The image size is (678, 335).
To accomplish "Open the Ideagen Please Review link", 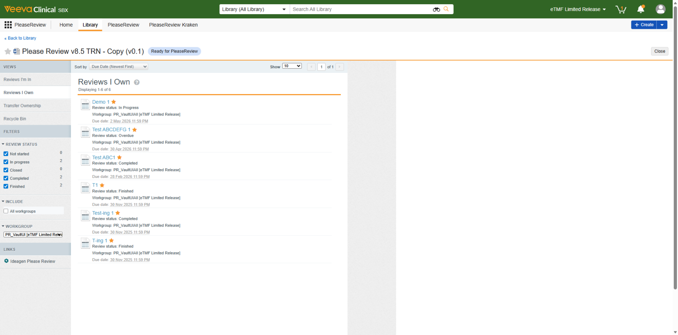I will tap(33, 261).
